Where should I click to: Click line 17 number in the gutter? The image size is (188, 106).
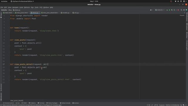[4, 64]
